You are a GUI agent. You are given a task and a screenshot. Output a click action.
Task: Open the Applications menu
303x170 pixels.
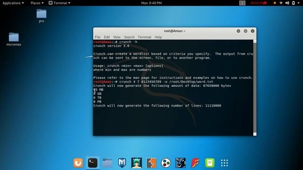click(13, 3)
